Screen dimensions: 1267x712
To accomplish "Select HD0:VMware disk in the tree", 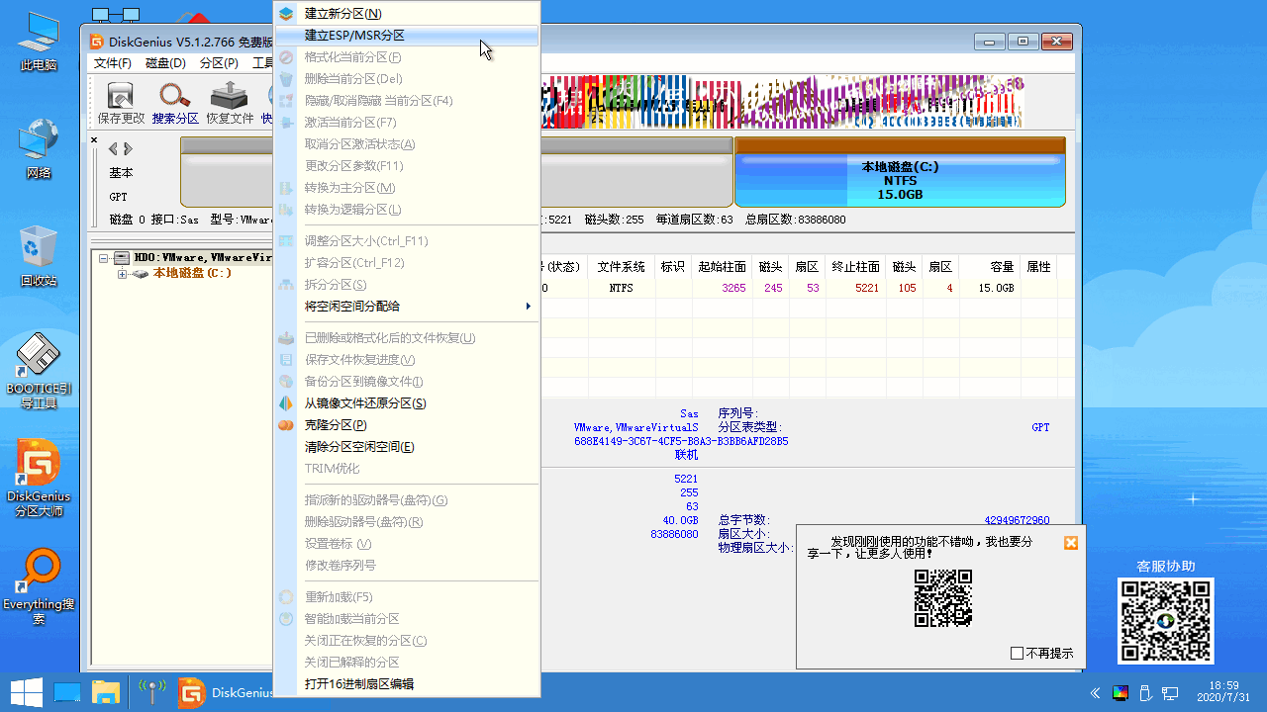I will pyautogui.click(x=203, y=257).
